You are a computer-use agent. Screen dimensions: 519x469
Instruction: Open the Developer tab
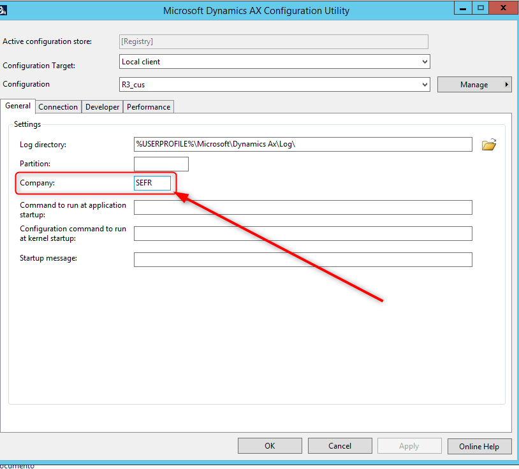click(x=102, y=107)
